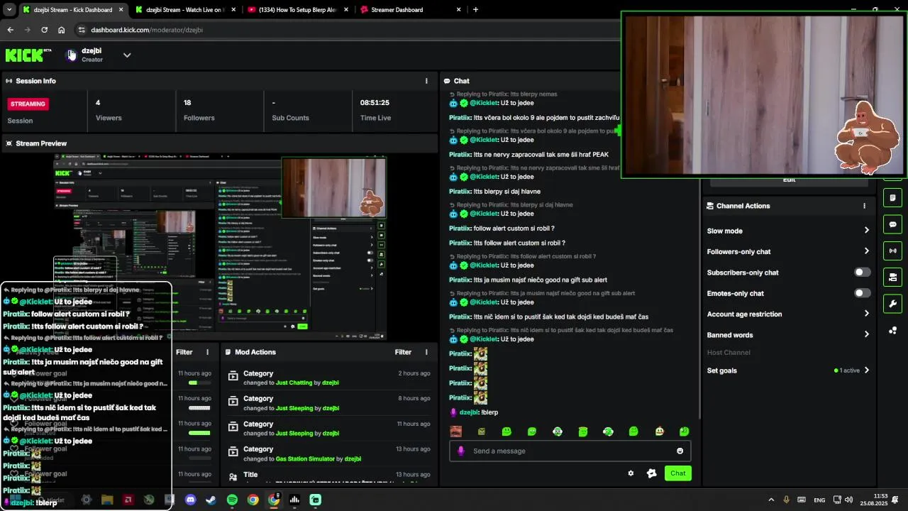Click the three-dots cluster icon in right sidebar
This screenshot has width=908, height=511.
[x=892, y=331]
